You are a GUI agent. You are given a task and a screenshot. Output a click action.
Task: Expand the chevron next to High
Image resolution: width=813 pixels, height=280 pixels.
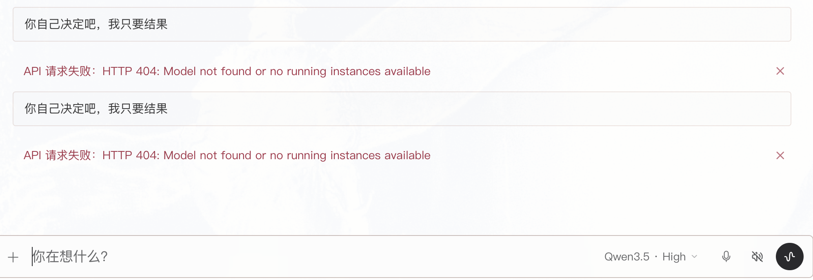click(x=694, y=257)
